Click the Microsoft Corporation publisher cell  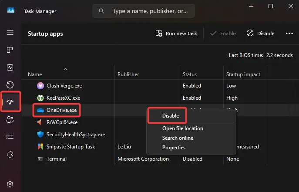pyautogui.click(x=143, y=159)
